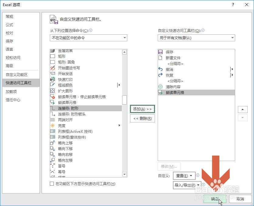The height and width of the screenshot is (206, 254).
Task: Click the 添加(A) >> button
Action: pyautogui.click(x=142, y=109)
